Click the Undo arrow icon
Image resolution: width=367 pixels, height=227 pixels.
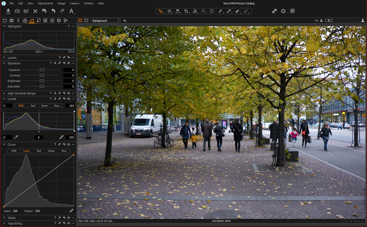click(x=54, y=11)
